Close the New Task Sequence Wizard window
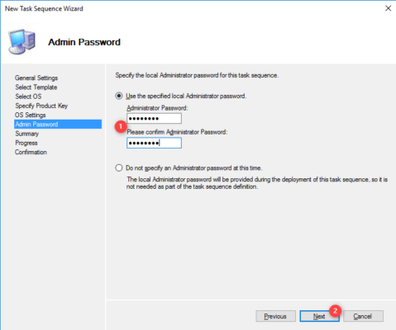 coord(388,8)
